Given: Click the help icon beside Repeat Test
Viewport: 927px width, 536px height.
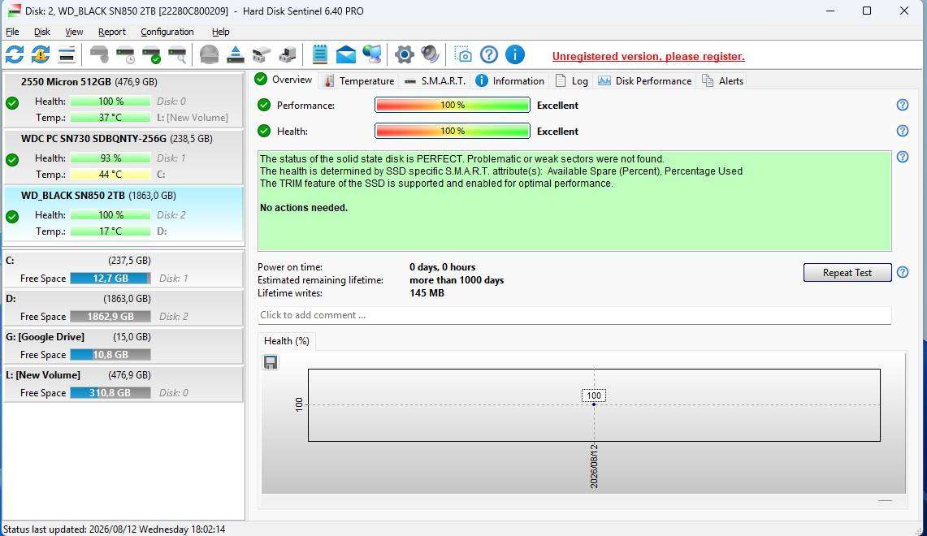Looking at the screenshot, I should (x=902, y=272).
